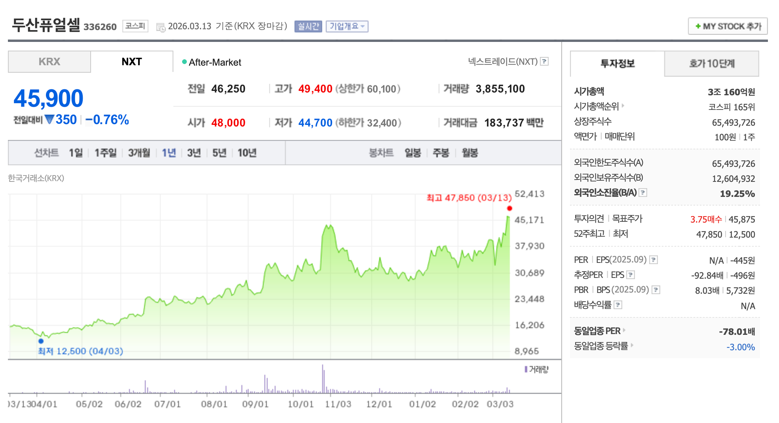Show the 3개월 line chart

pos(139,153)
